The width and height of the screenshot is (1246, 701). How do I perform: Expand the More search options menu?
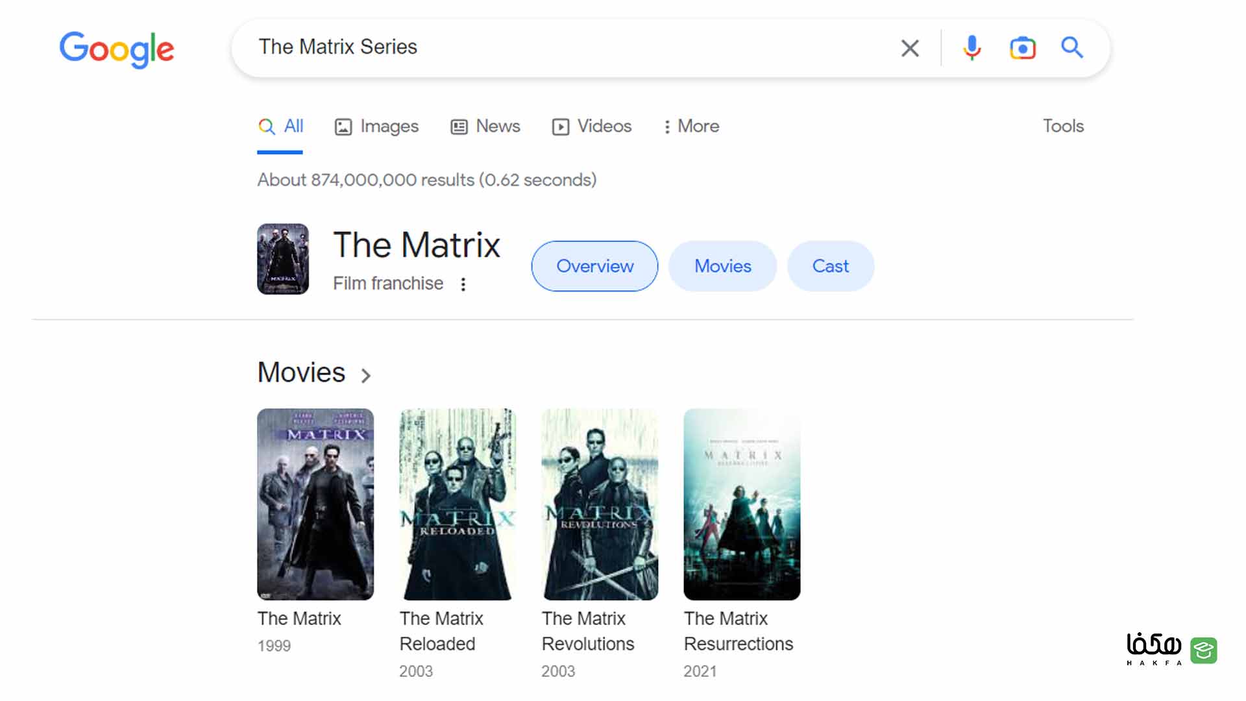point(690,126)
